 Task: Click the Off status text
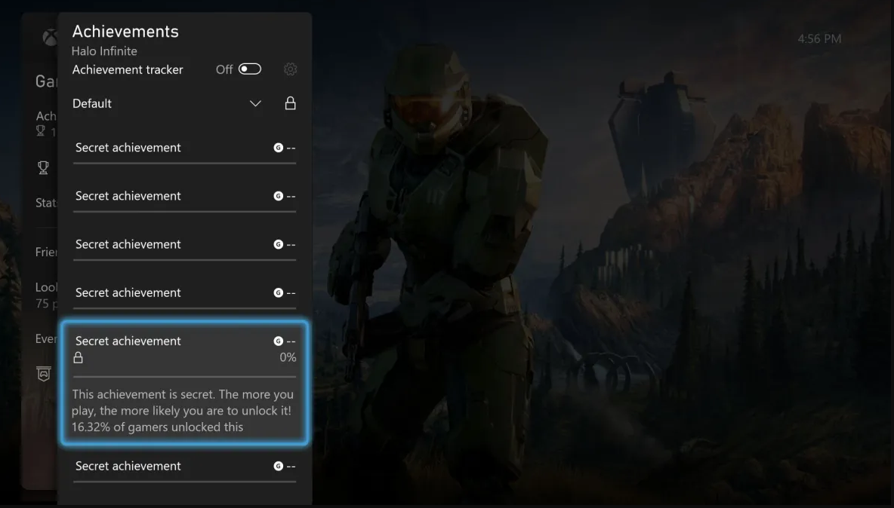coord(224,69)
